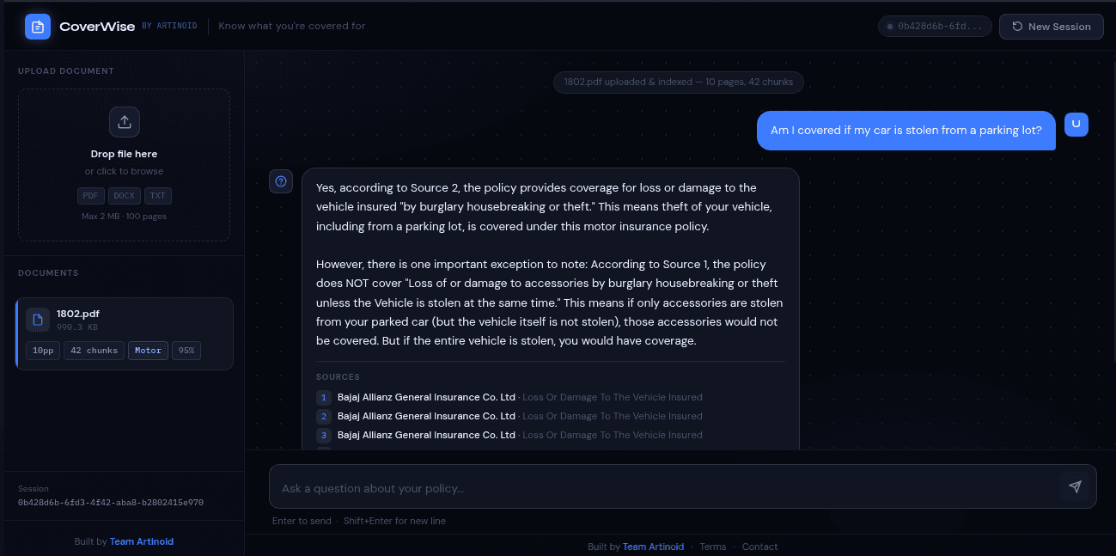Viewport: 1116px width, 556px height.
Task: Click source badge number 1
Action: click(x=323, y=397)
